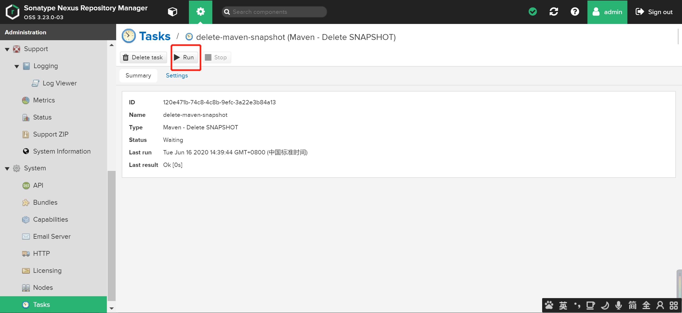This screenshot has width=682, height=313.
Task: Open the Capabilities item in sidebar
Action: pyautogui.click(x=50, y=220)
